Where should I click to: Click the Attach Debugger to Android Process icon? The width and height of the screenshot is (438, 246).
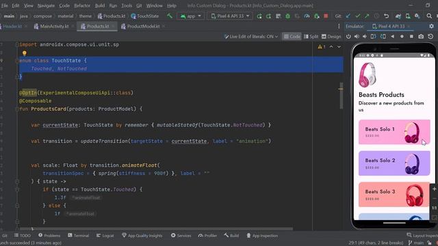click(316, 16)
